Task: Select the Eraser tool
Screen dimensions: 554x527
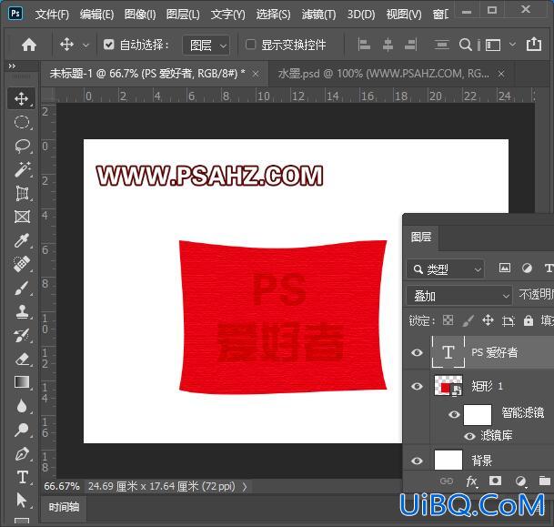Action: [x=22, y=360]
